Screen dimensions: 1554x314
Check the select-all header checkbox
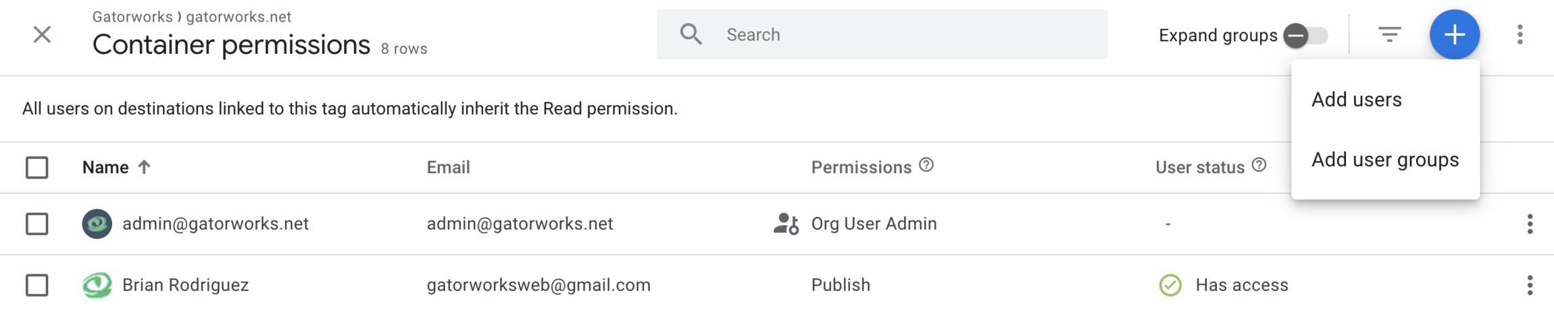[37, 167]
